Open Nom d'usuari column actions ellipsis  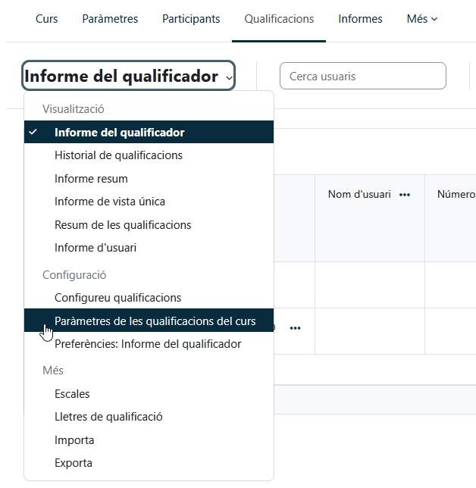[405, 195]
